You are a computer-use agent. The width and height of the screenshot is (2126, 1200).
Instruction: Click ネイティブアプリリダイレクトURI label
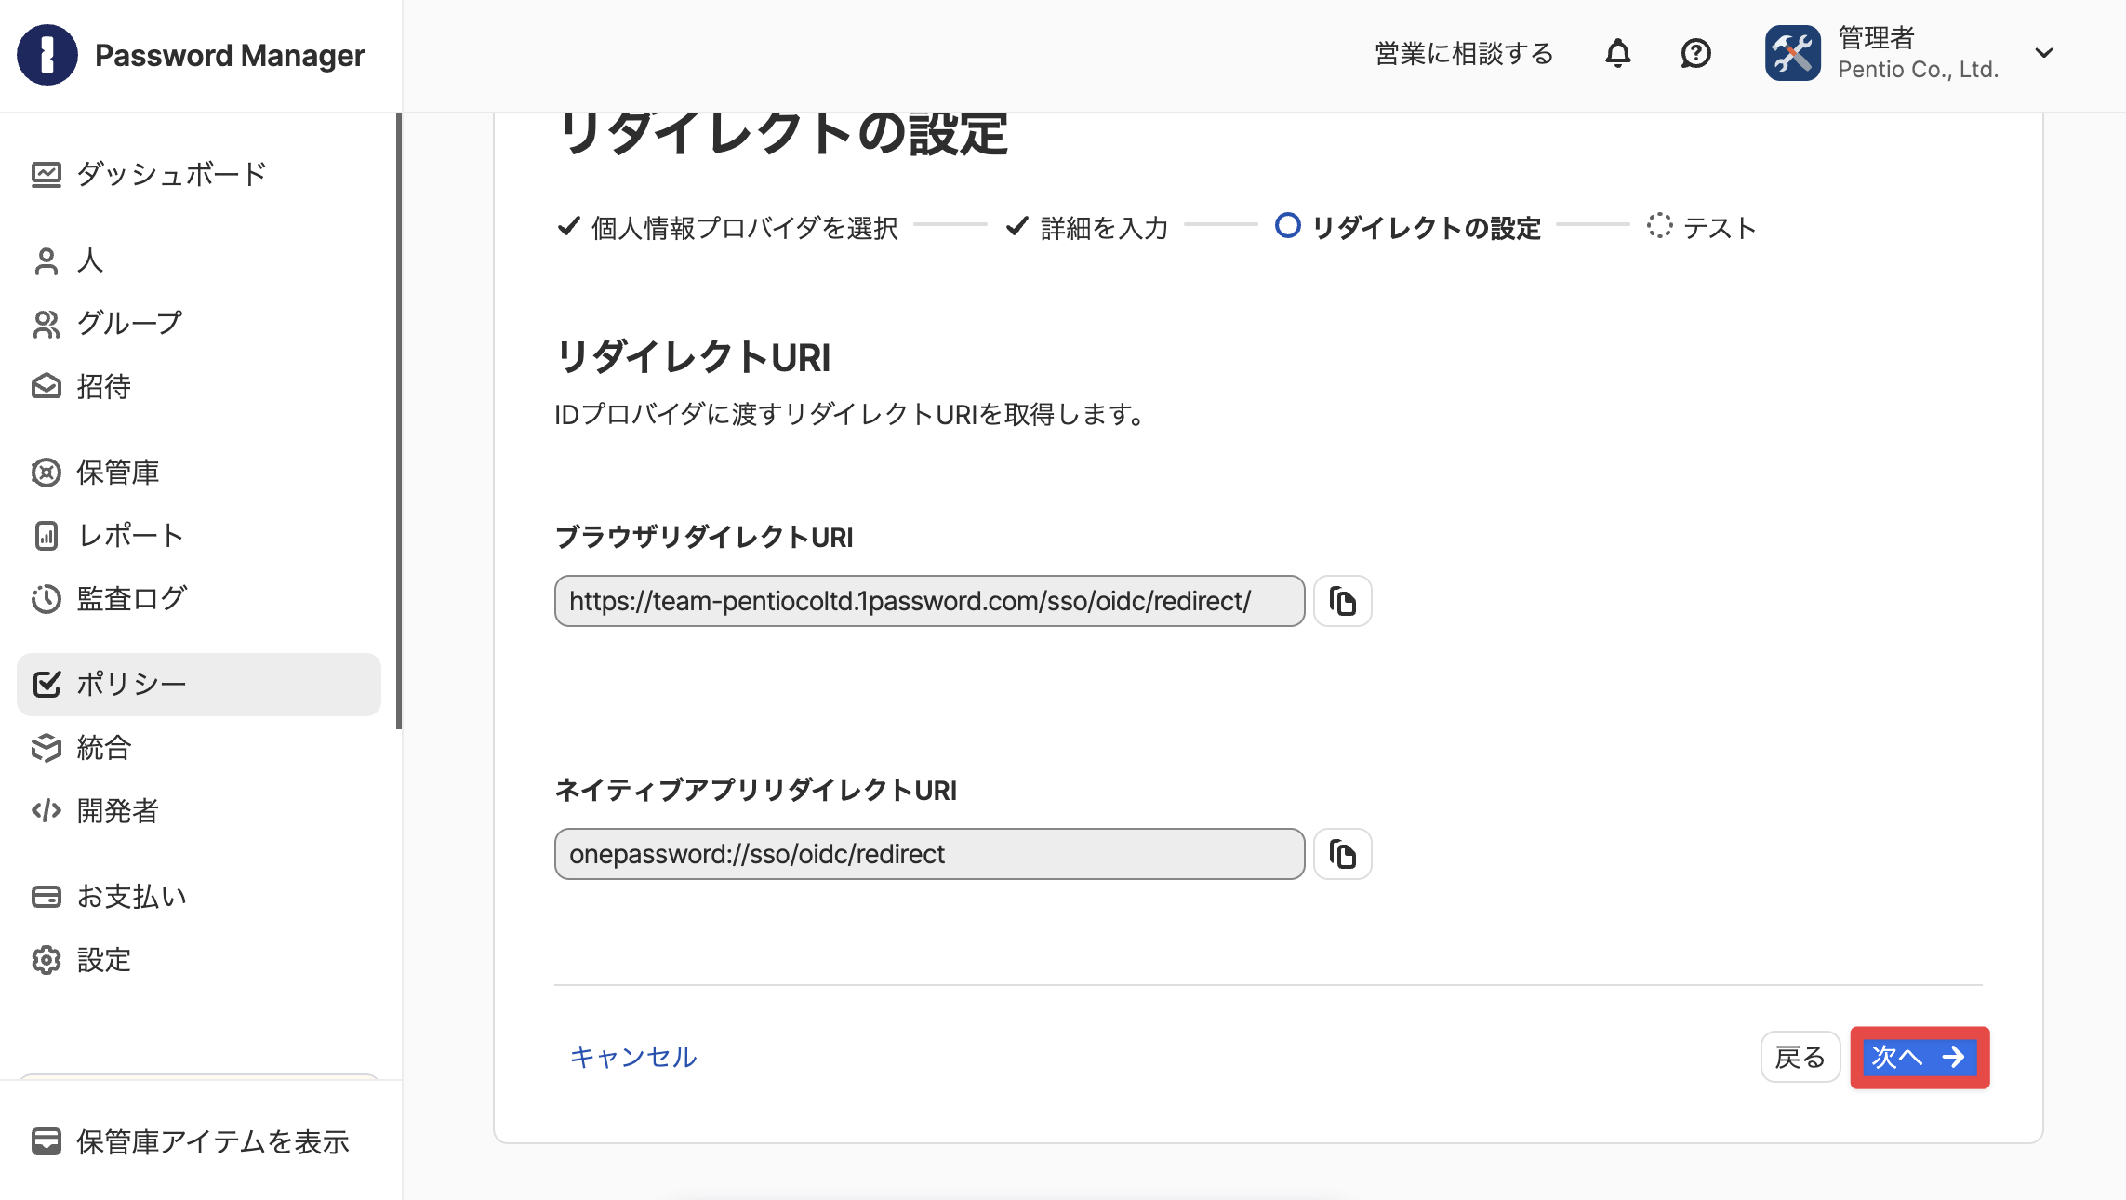pyautogui.click(x=756, y=790)
